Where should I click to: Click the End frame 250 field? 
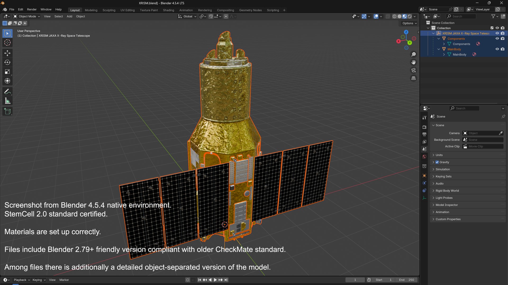tap(406, 280)
